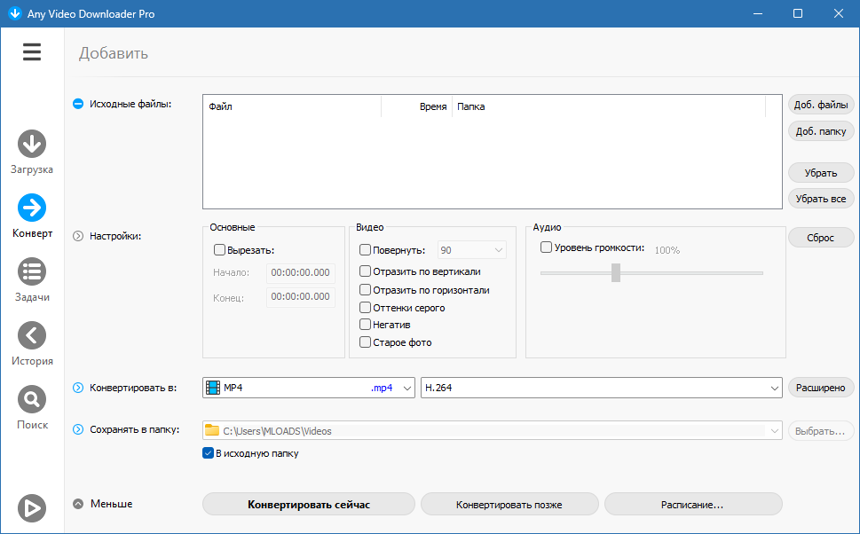This screenshot has height=534, width=860.
Task: Collapse the Исходные файлы section
Action: [x=78, y=104]
